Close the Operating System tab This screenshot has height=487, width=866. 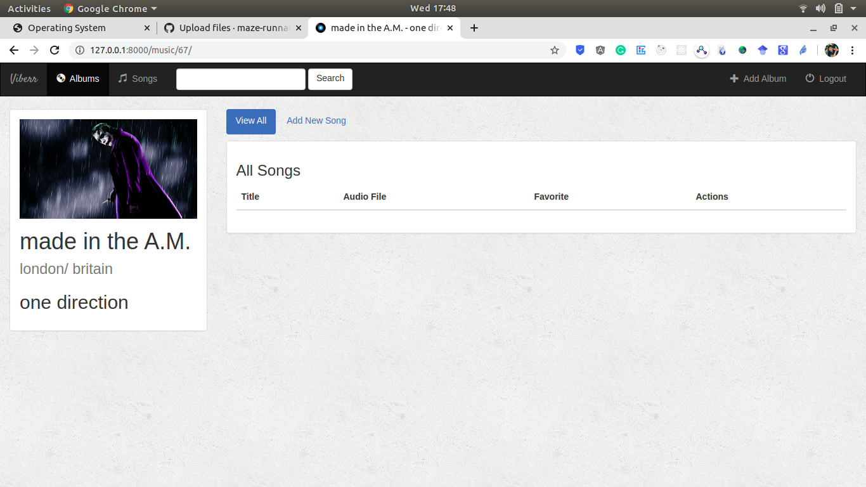pos(147,28)
